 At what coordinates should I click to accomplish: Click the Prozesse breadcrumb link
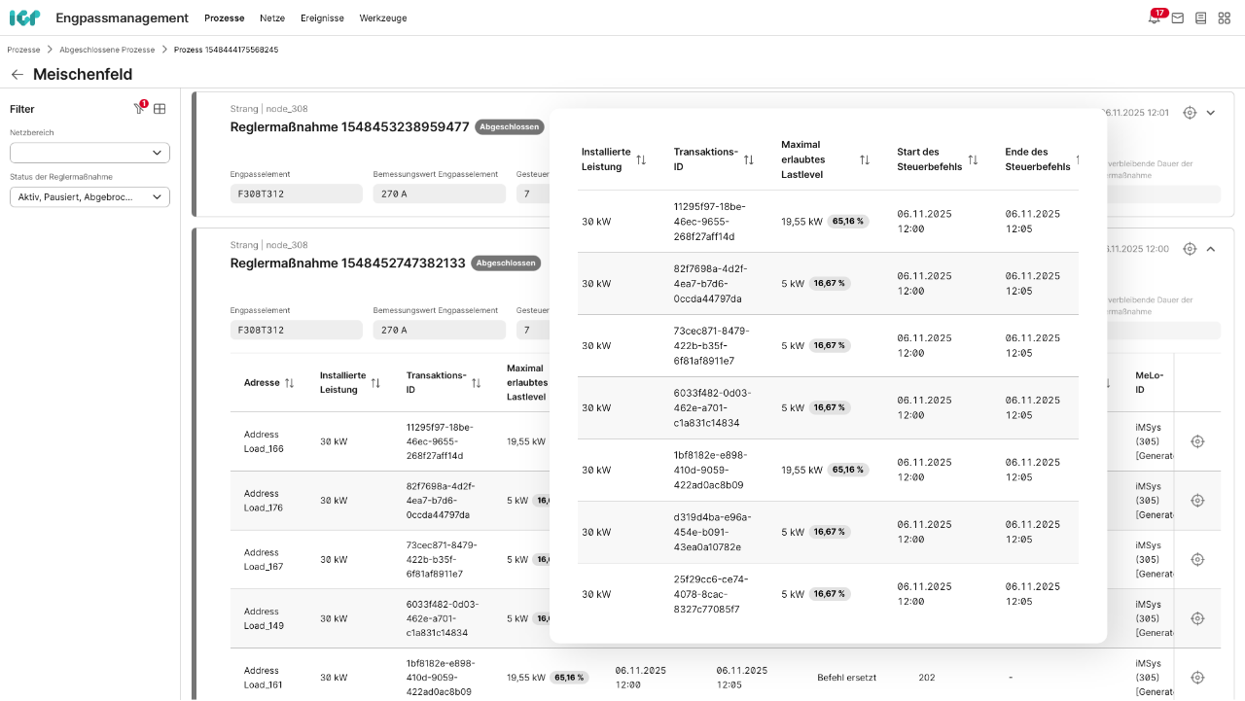23,50
